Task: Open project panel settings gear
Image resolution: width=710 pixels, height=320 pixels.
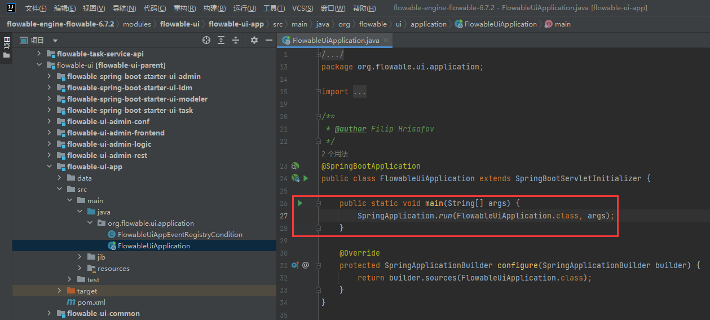Action: click(x=254, y=40)
